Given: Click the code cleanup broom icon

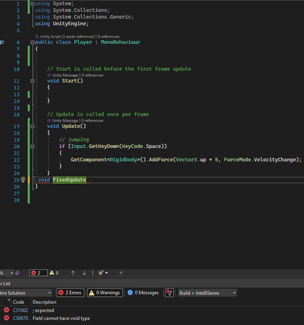Looking at the screenshot, I should tap(101, 273).
